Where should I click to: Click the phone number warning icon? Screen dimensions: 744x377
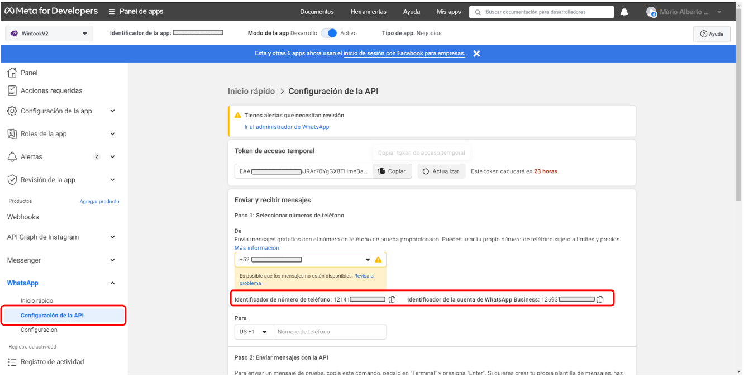click(x=378, y=260)
